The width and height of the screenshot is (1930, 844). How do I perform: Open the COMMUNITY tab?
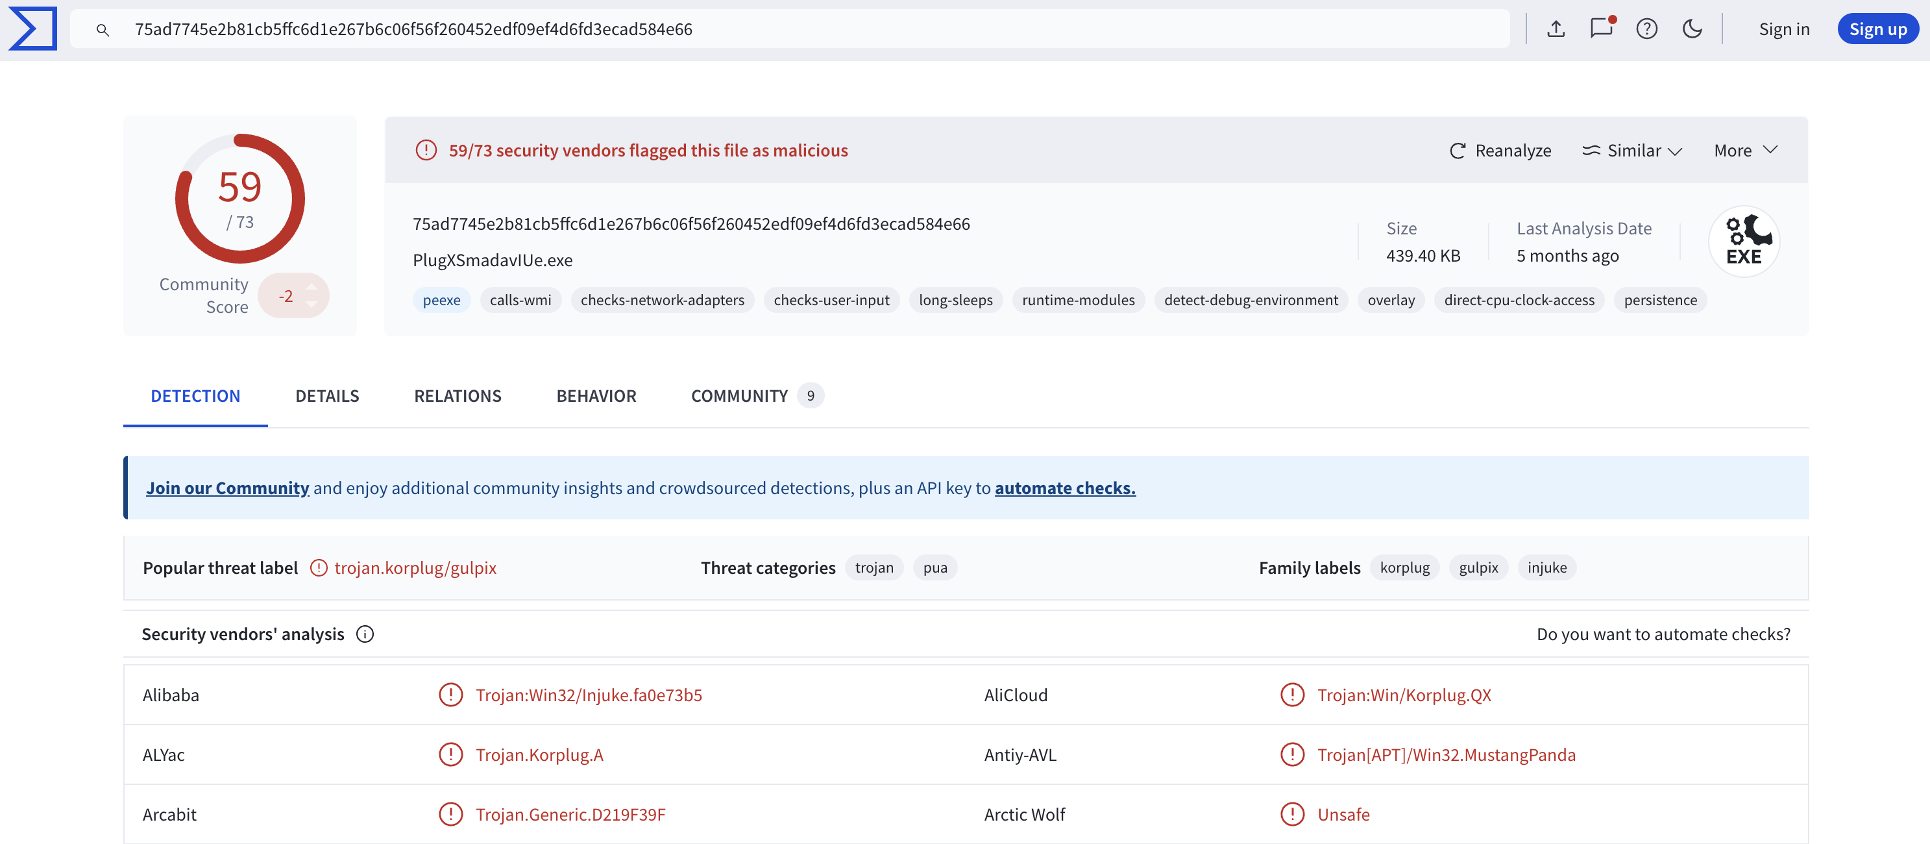757,396
